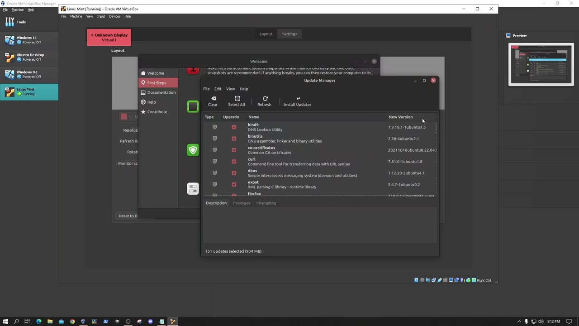Viewport: 579px width, 326px height.
Task: Select the ca-certificates package row
Action: (319, 150)
